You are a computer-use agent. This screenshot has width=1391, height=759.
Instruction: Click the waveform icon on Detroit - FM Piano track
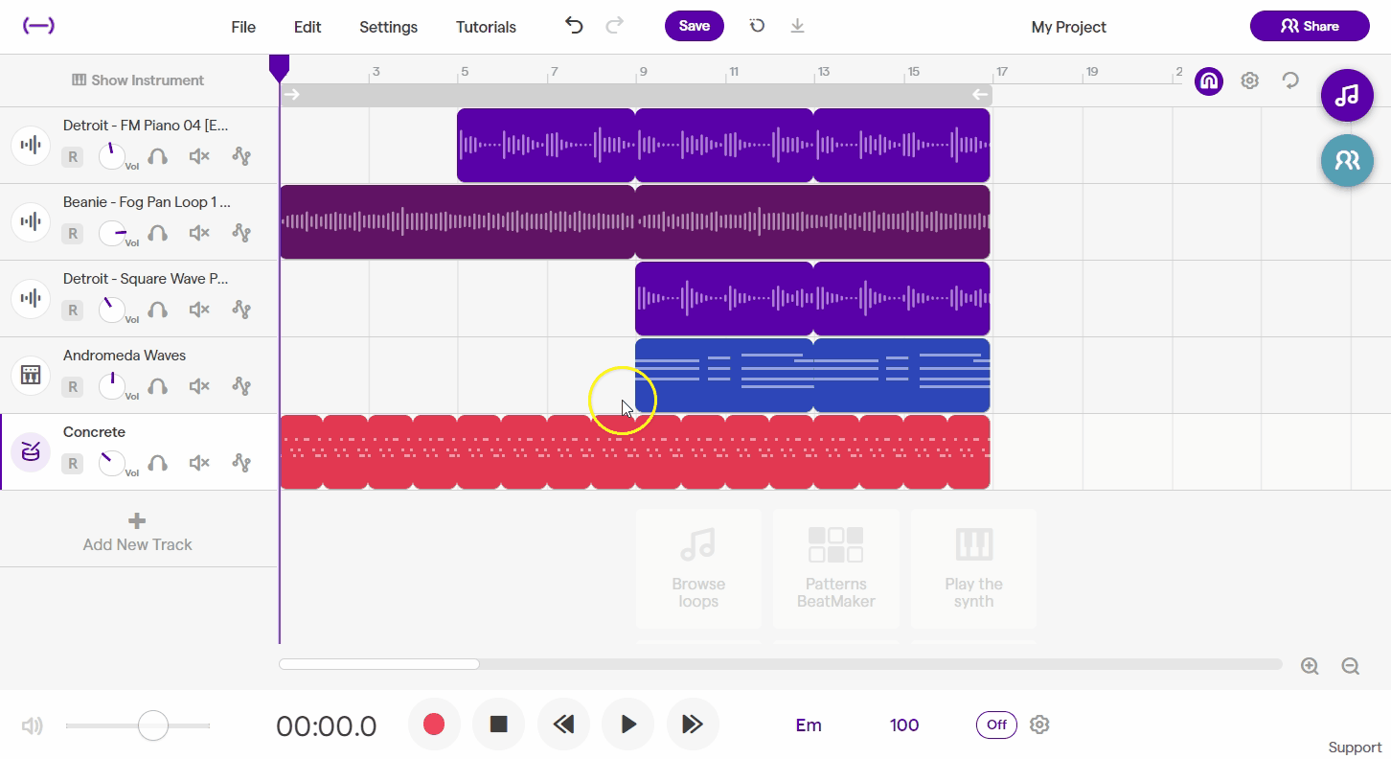tap(30, 144)
